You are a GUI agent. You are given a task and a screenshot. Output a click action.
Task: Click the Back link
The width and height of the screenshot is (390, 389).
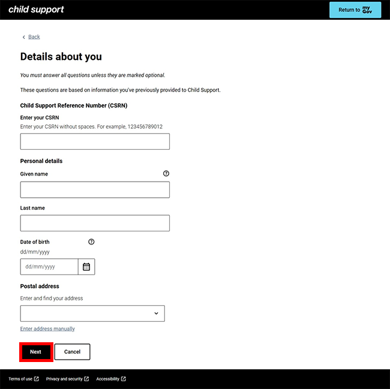(34, 37)
